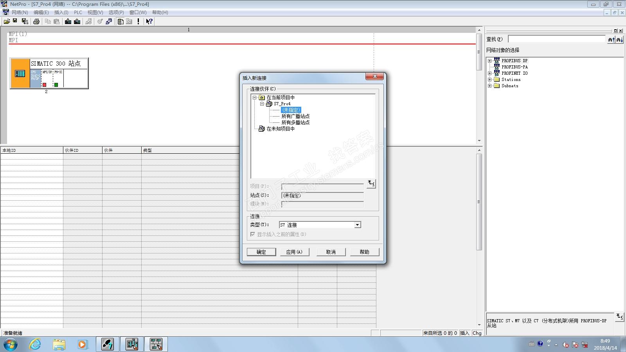Click the find downward binoculars icon

[619, 40]
